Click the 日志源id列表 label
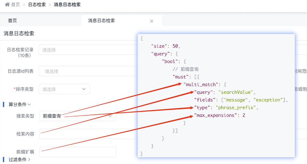The height and width of the screenshot is (164, 307). (20, 71)
